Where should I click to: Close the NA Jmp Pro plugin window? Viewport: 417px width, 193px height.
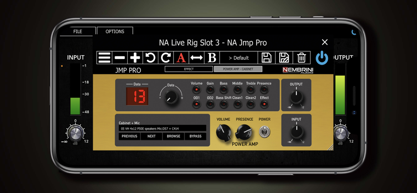(x=325, y=42)
